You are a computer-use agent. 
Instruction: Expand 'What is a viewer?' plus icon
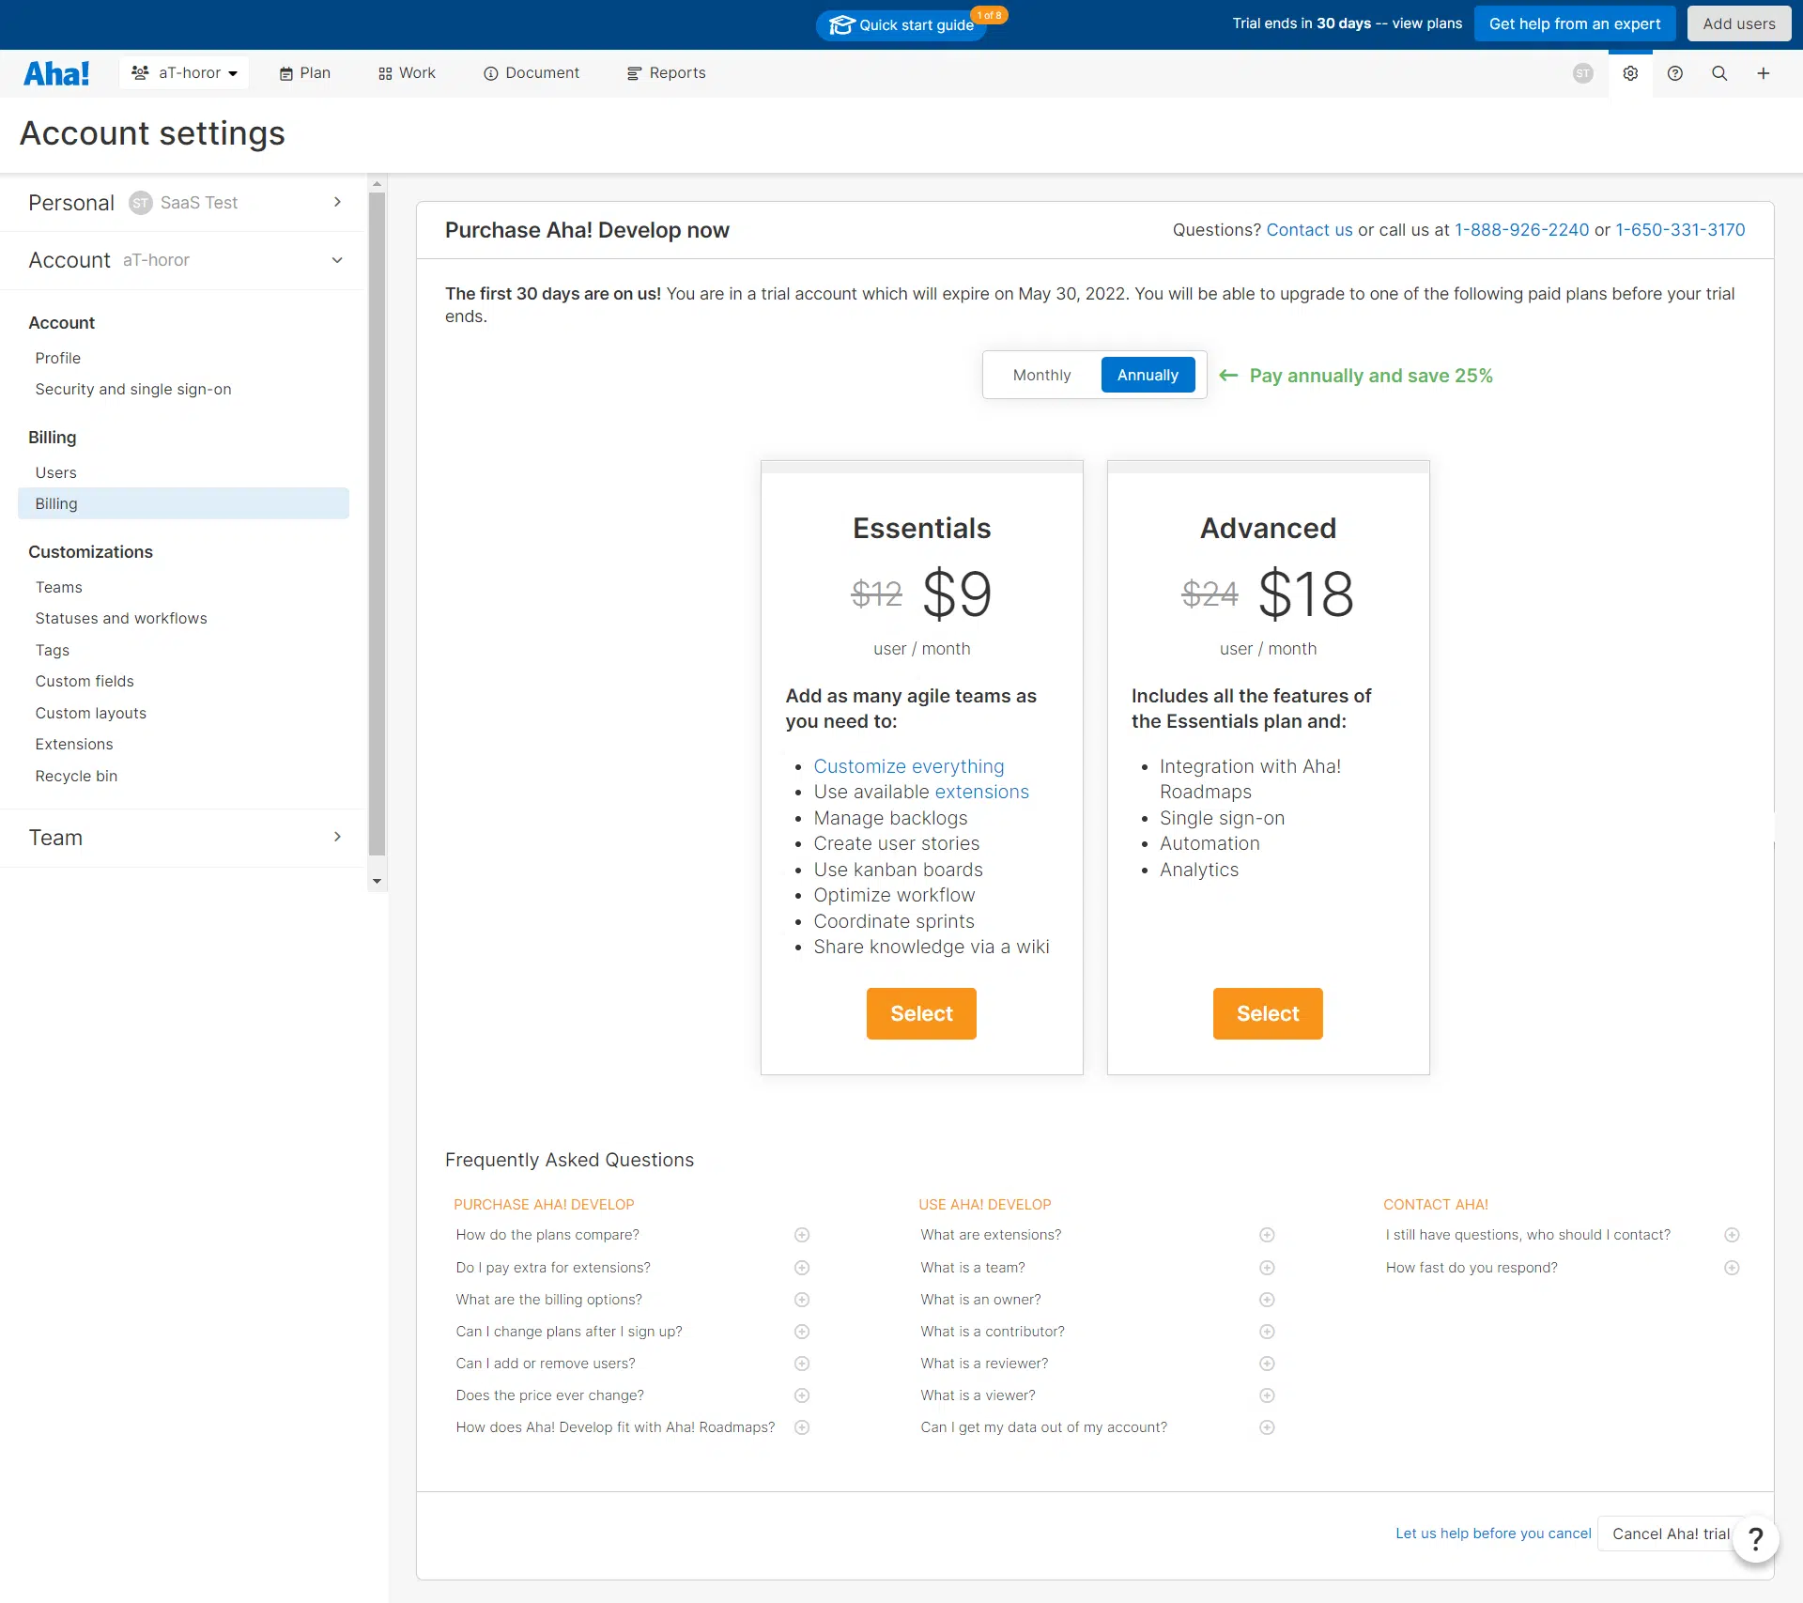[1267, 1395]
